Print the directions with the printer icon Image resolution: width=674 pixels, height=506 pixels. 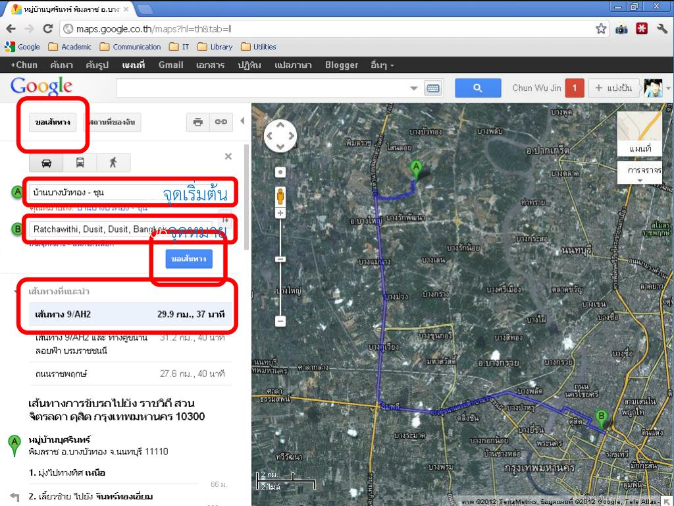pyautogui.click(x=197, y=122)
